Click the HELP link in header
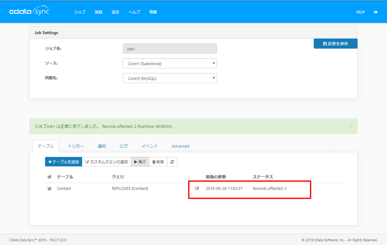This screenshot has height=245, width=387. pyautogui.click(x=360, y=12)
